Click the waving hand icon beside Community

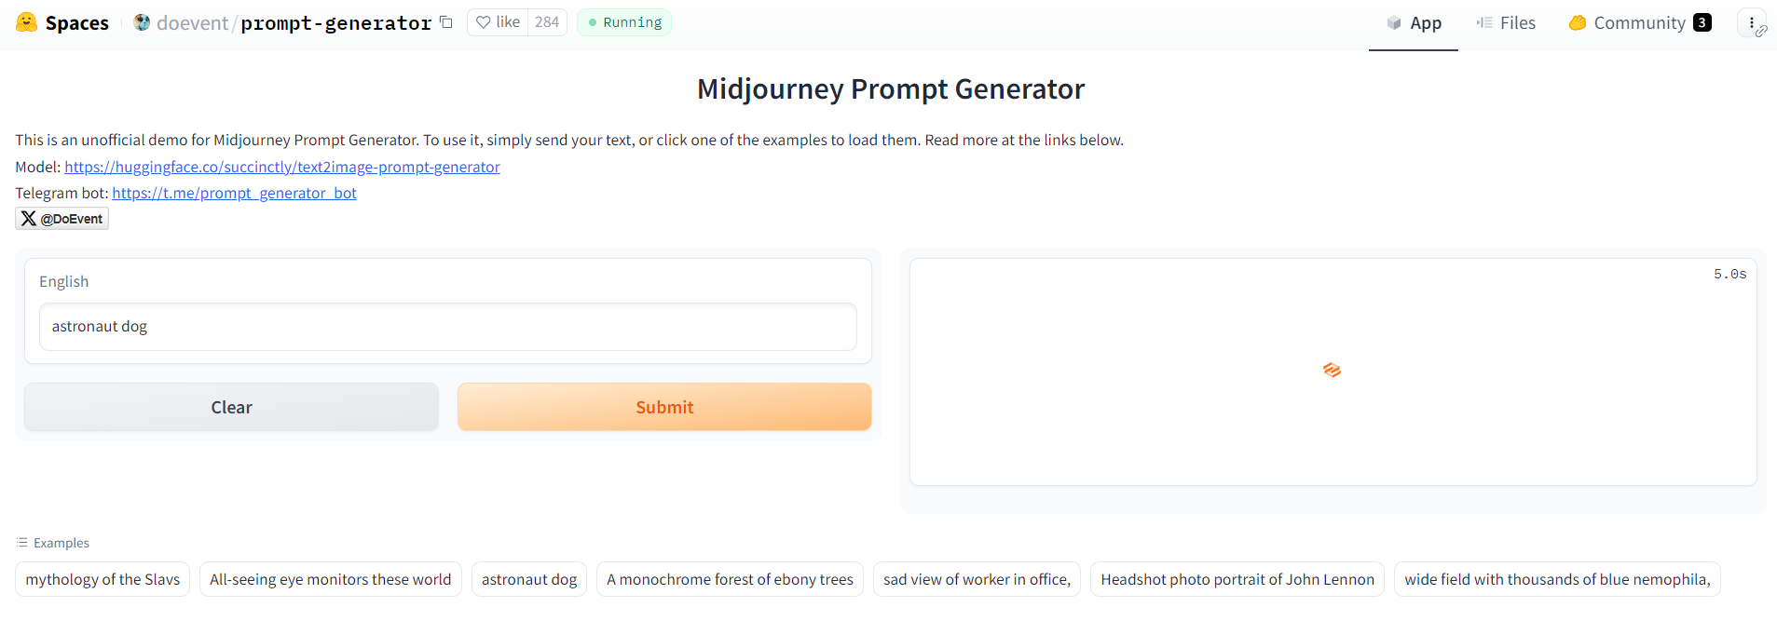point(1577,22)
